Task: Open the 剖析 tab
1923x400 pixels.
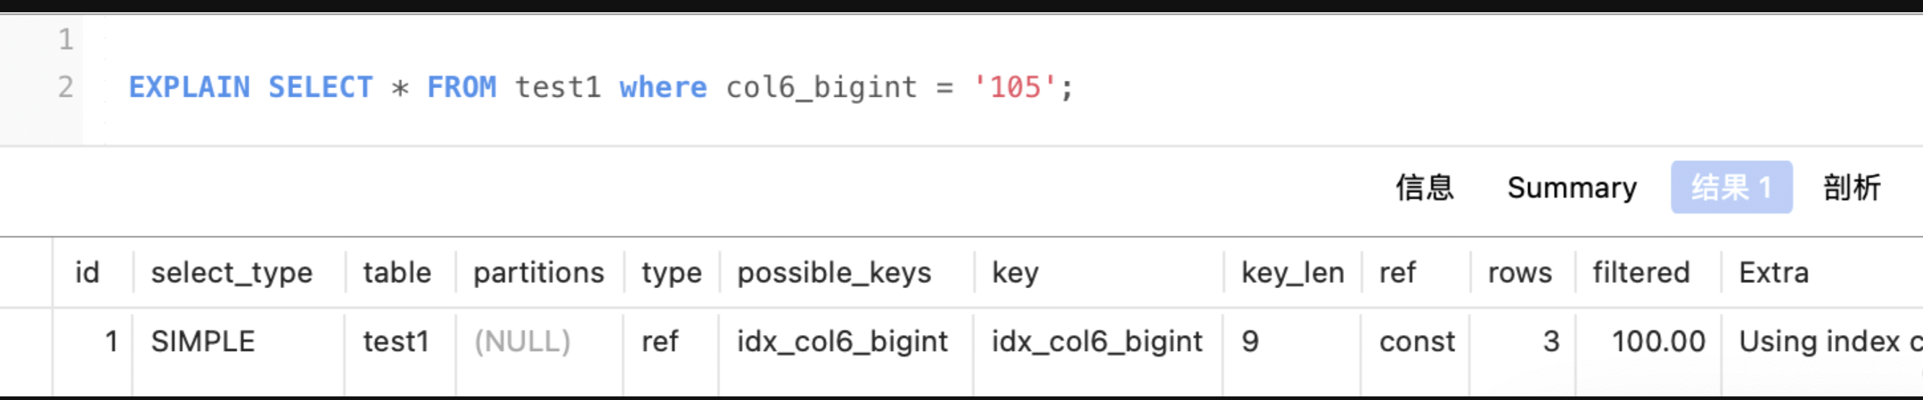Action: [1852, 187]
